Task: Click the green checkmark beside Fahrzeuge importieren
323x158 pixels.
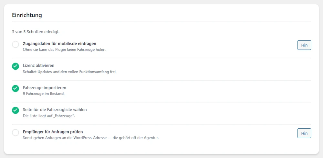Action: click(x=16, y=88)
